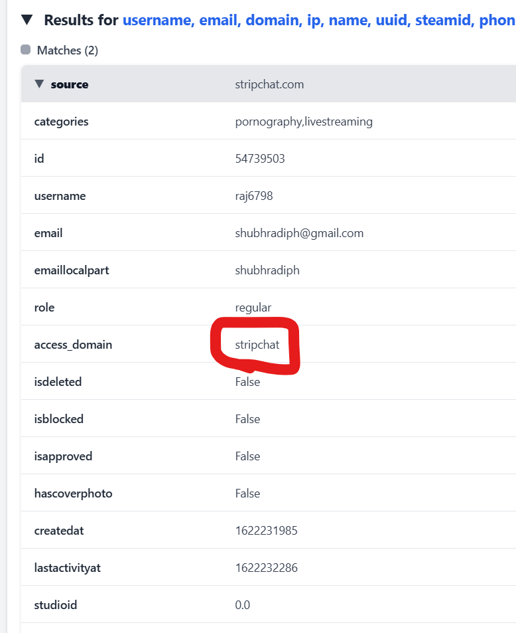516x633 pixels.
Task: Select the isdeleted False value
Action: (x=247, y=382)
